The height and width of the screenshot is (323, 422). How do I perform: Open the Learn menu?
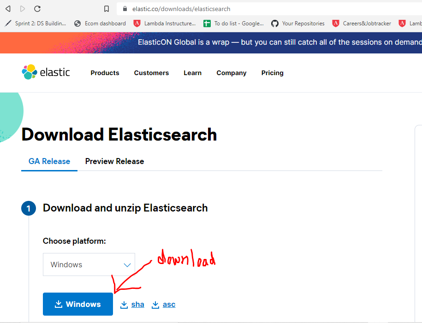click(192, 73)
